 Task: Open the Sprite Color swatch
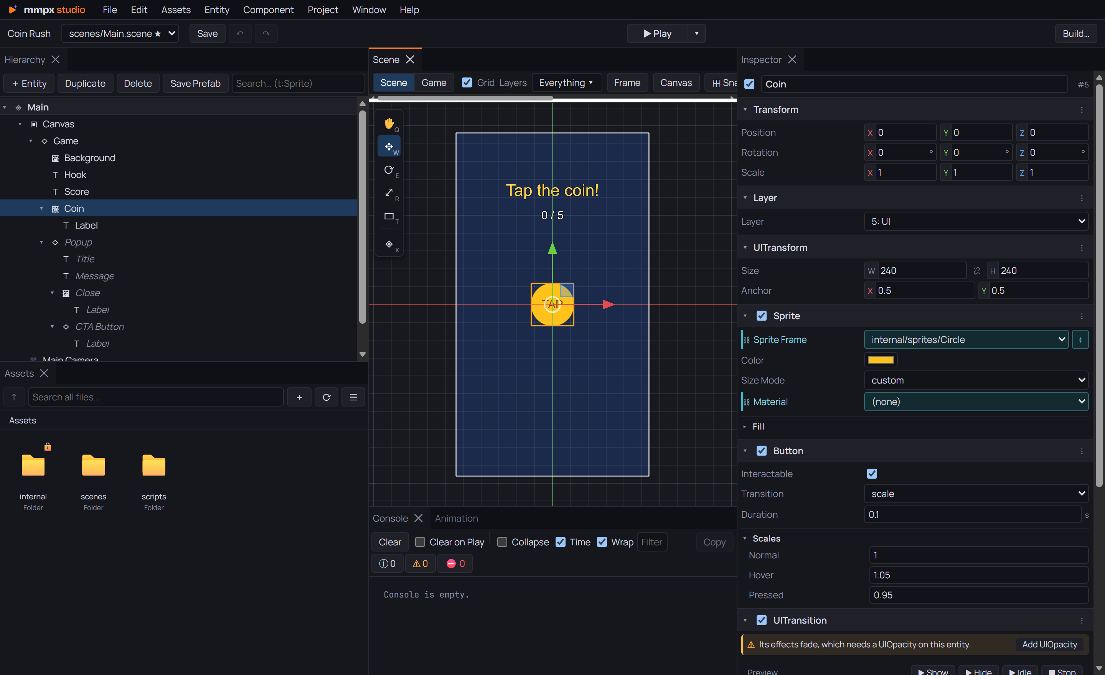(880, 360)
